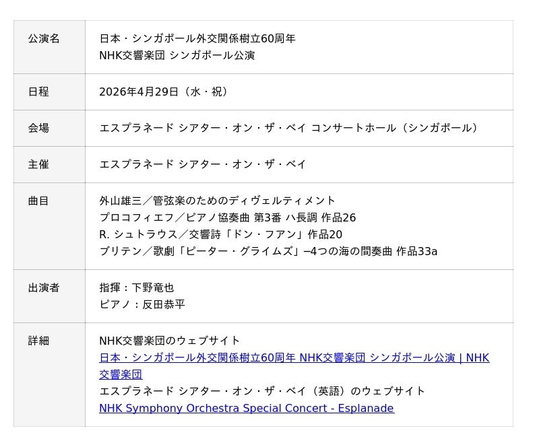Screen dimensions: 539x447
Task: Click the 日程 row header cell
Action: (38, 92)
